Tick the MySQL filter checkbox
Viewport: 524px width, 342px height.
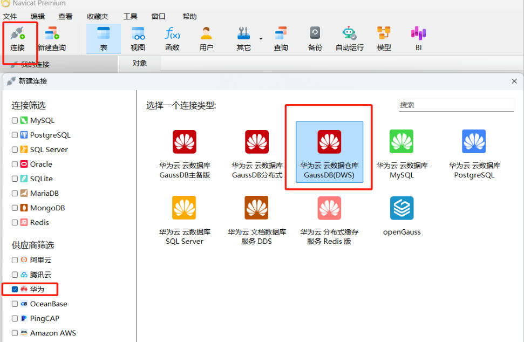[x=15, y=120]
